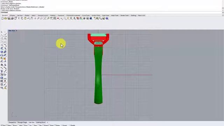Switch to the Mesh Tools toolbar tab
Image resolution: width=224 pixels, height=126 pixels.
pyautogui.click(x=115, y=15)
